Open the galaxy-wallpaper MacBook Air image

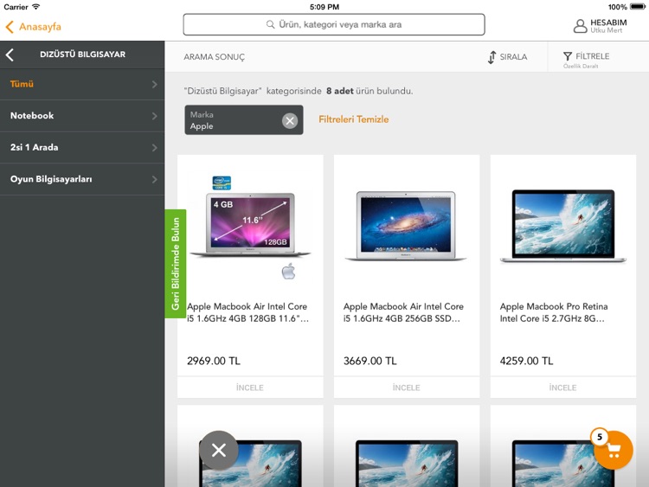coord(406,226)
